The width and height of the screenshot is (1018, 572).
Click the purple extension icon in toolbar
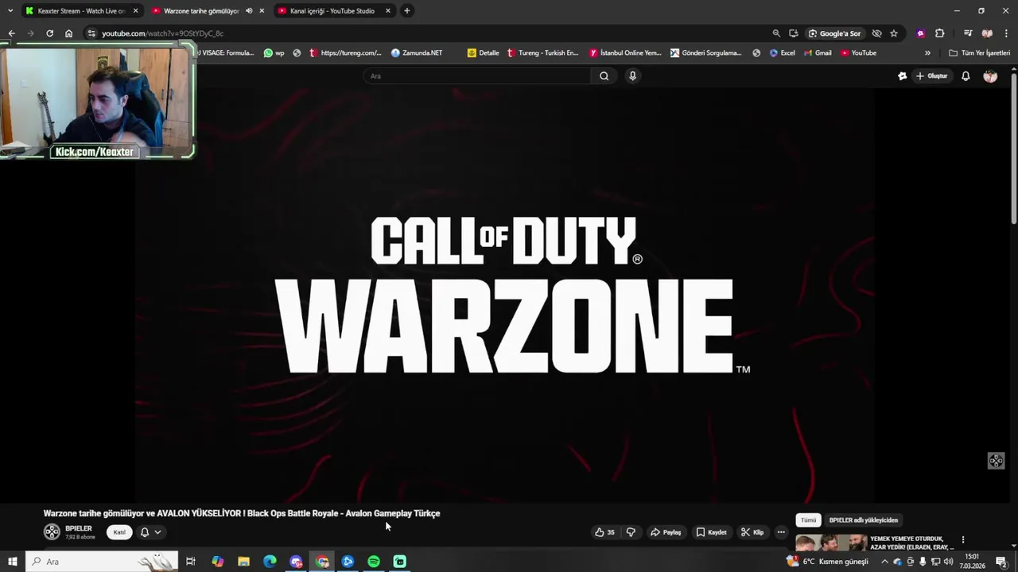[921, 33]
